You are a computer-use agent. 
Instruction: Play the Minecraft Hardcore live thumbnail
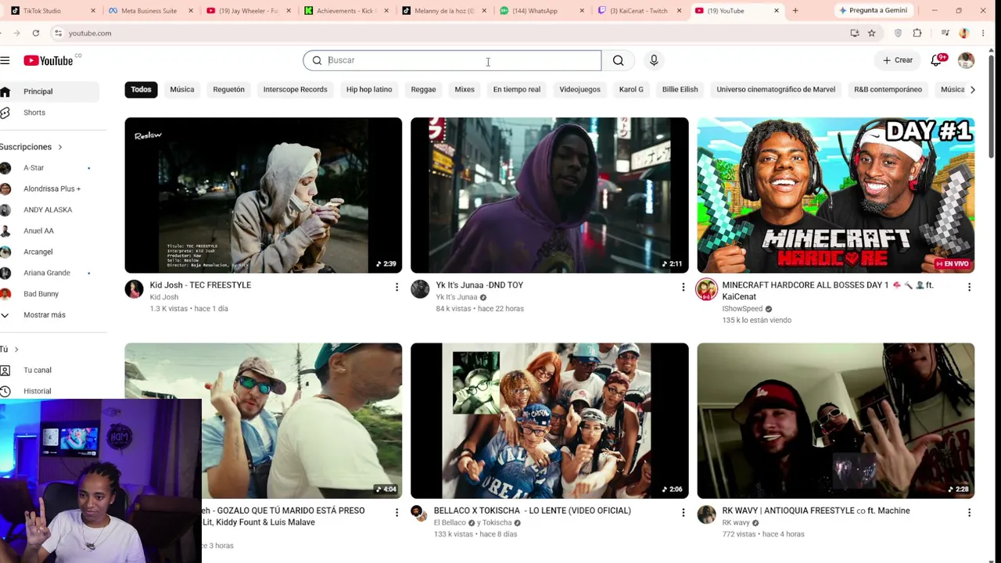[x=835, y=195]
